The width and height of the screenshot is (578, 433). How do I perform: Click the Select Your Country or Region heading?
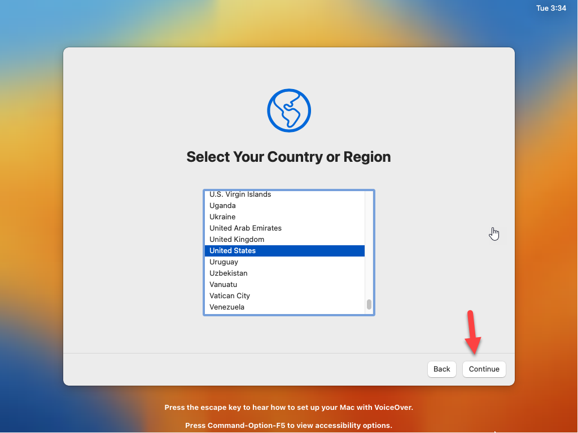click(x=288, y=157)
